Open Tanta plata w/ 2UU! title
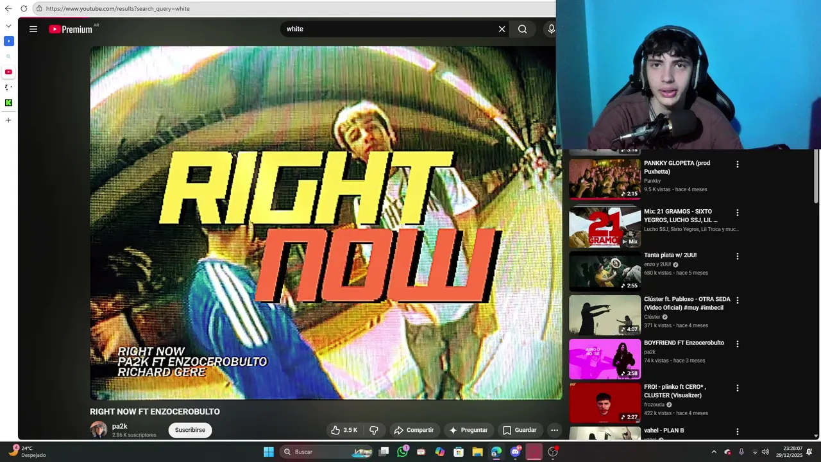Viewport: 821px width, 462px height. pos(670,255)
